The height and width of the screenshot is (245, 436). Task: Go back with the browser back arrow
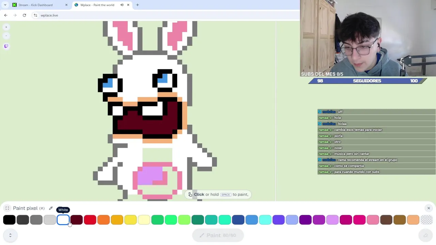[6, 15]
